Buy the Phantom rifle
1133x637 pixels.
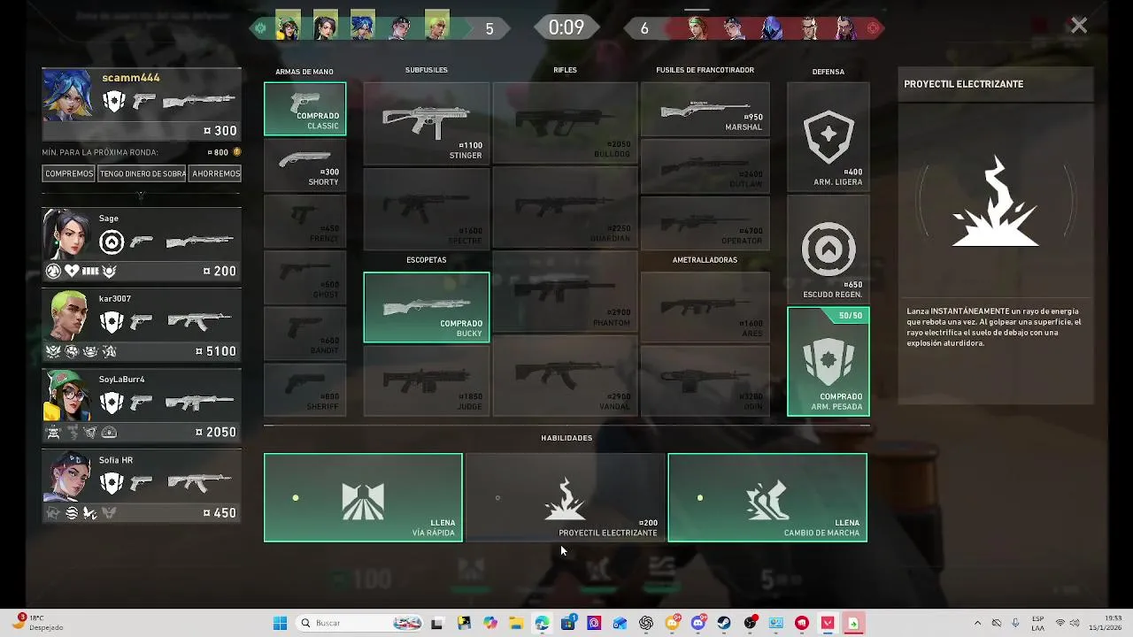point(565,292)
